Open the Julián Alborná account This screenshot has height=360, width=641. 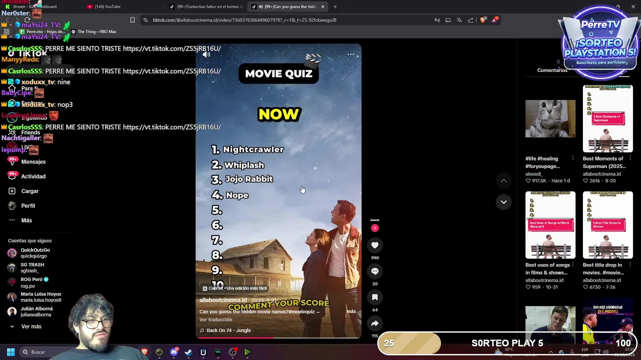30,311
